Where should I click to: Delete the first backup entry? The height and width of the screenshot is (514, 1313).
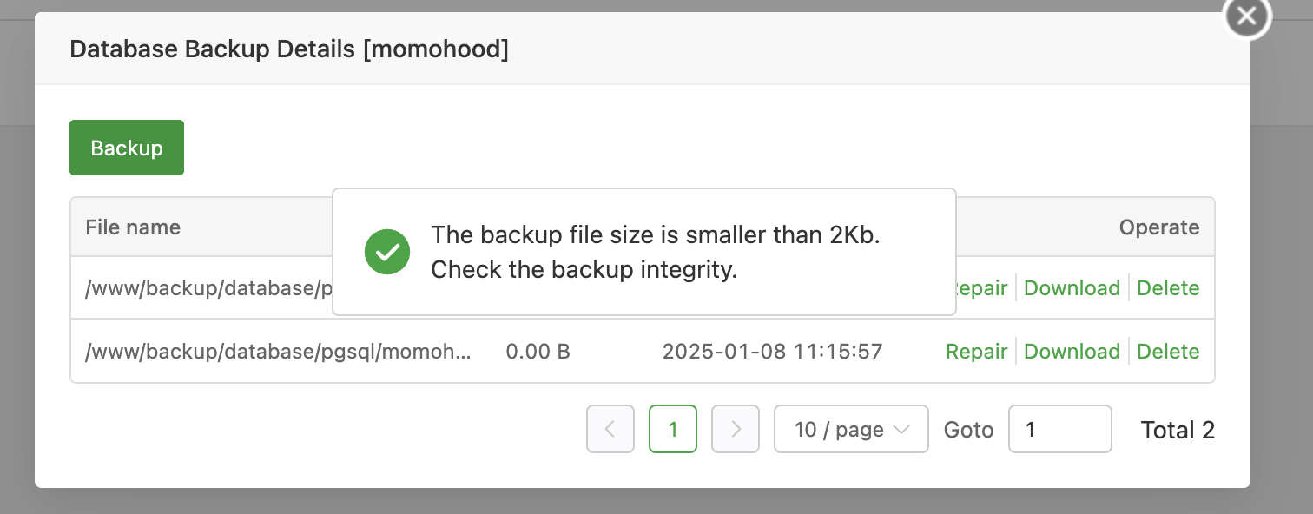1168,287
